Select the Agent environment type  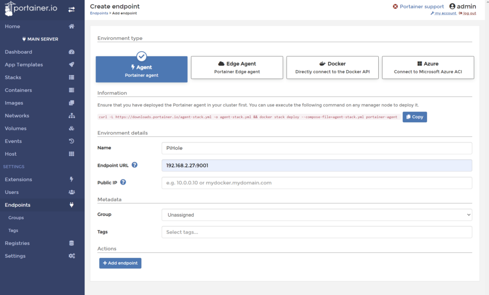141,69
